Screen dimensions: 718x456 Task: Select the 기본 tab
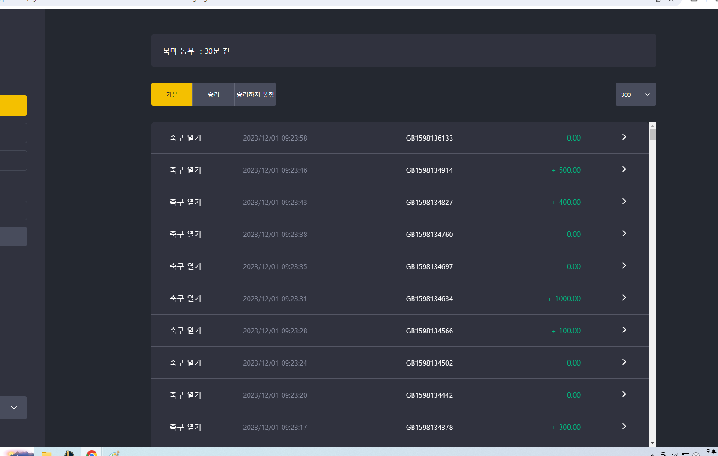(172, 94)
